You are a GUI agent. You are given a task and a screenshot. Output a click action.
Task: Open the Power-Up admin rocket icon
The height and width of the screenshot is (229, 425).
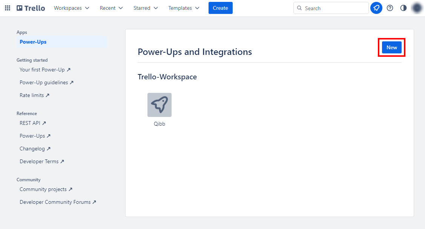coord(376,8)
